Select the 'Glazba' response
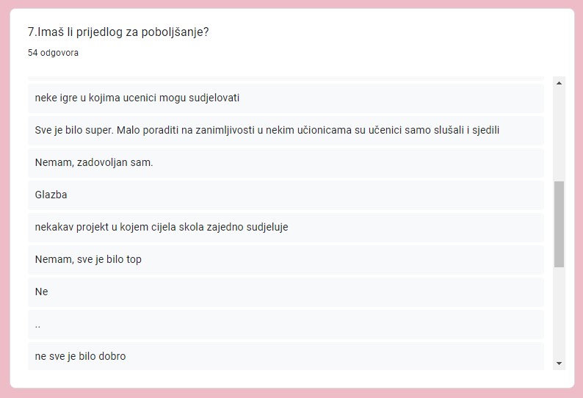 click(286, 195)
